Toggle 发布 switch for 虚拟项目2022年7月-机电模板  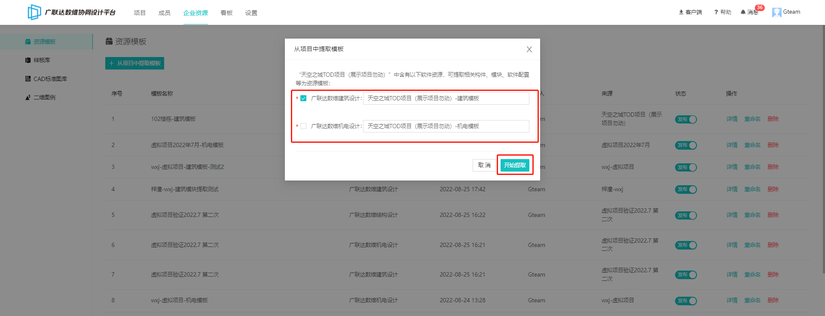tap(686, 145)
